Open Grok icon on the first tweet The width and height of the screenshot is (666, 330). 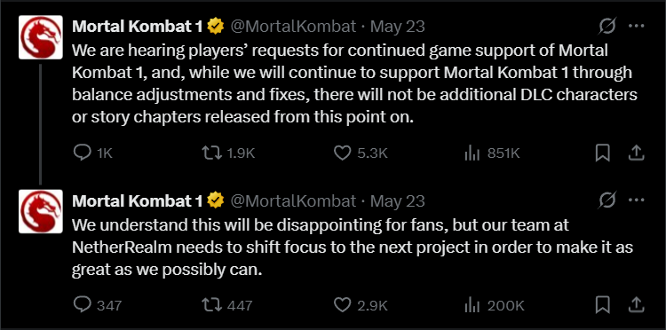click(x=607, y=27)
